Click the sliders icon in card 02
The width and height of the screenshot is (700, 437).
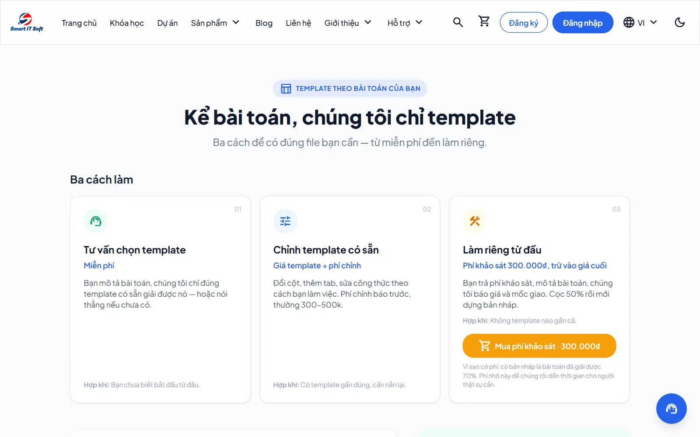[285, 221]
